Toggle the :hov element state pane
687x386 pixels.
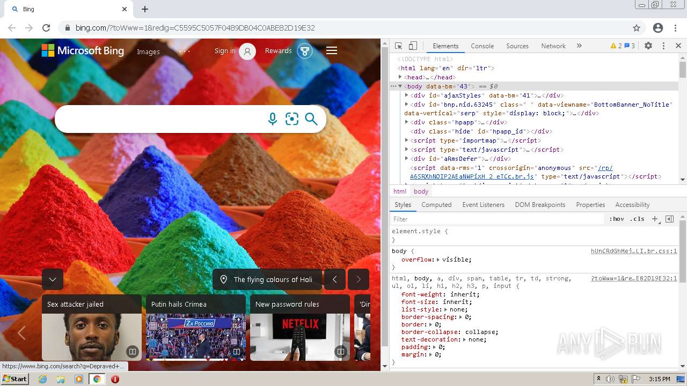click(x=616, y=219)
